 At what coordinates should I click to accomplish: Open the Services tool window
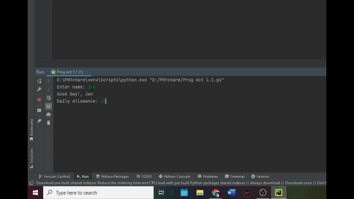(x=260, y=176)
